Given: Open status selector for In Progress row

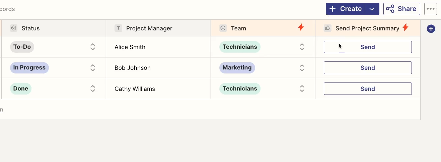Looking at the screenshot, I should click(x=93, y=68).
